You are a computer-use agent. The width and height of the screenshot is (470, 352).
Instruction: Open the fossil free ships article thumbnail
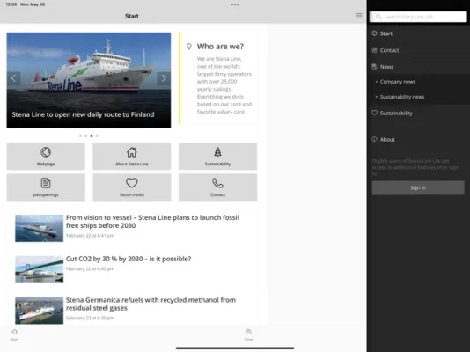(40, 228)
